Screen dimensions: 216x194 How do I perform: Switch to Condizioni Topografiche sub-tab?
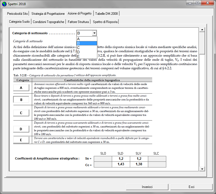pyautogui.click(x=48, y=22)
